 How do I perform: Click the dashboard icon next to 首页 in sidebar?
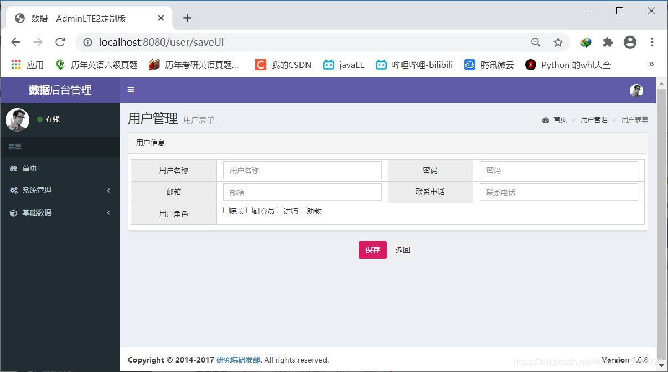click(14, 169)
